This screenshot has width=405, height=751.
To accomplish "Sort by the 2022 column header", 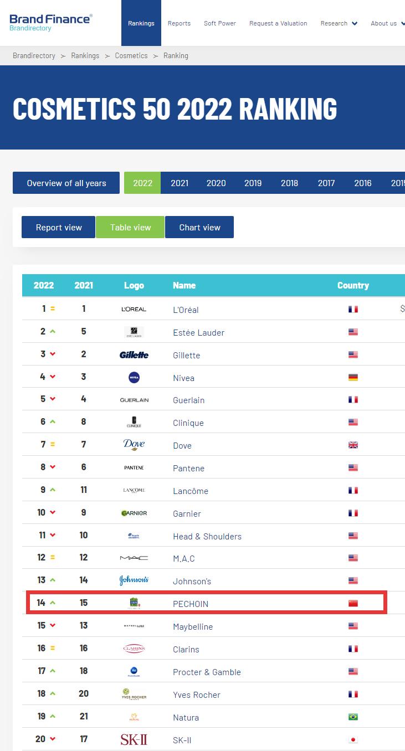I will pos(44,285).
